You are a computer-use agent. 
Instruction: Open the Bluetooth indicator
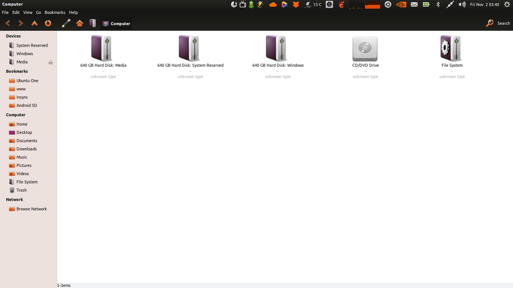click(438, 4)
